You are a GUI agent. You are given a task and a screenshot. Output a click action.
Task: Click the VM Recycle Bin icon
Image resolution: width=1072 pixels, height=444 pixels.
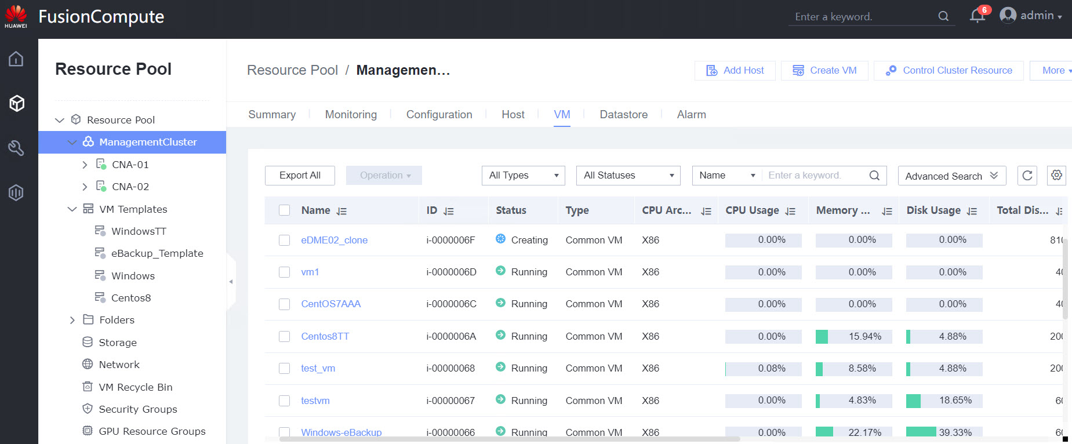[x=88, y=387]
